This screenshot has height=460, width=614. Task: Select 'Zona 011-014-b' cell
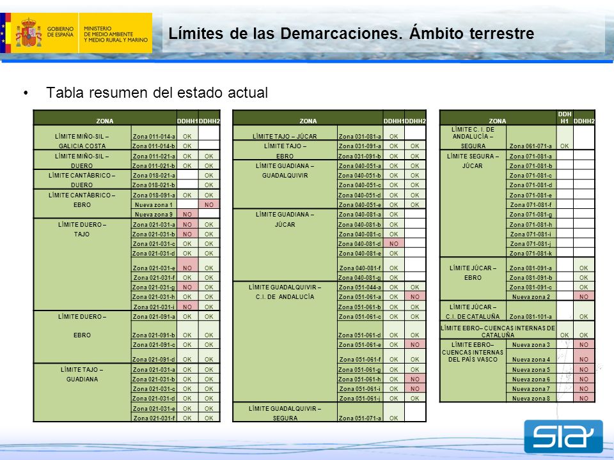pos(154,145)
